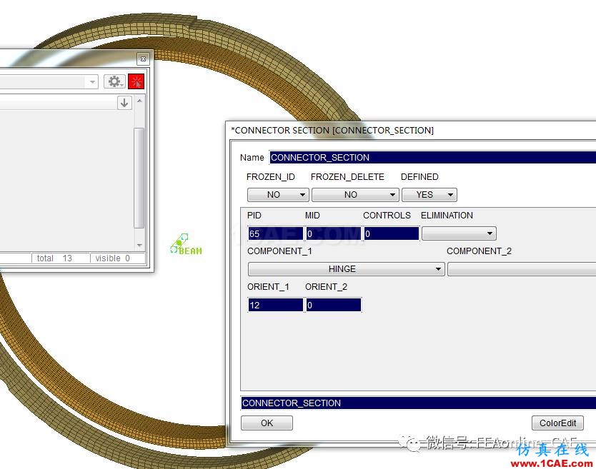Screen dimensions: 596x469
Task: Open the FROZEN_ID dropdown set to NO
Action: click(278, 195)
